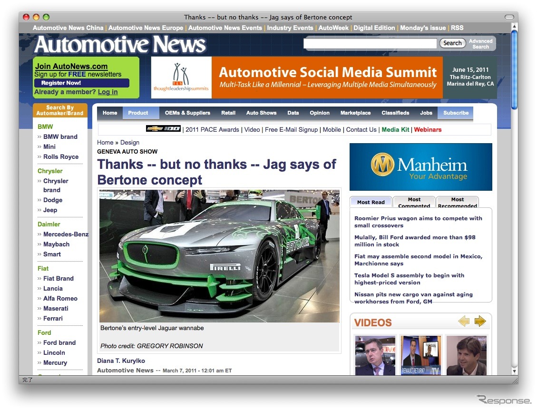
Task: Read the Roomier Prius wagon article
Action: 418,222
